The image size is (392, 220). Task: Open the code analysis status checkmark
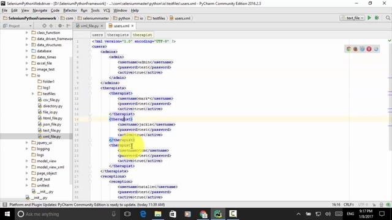click(390, 40)
